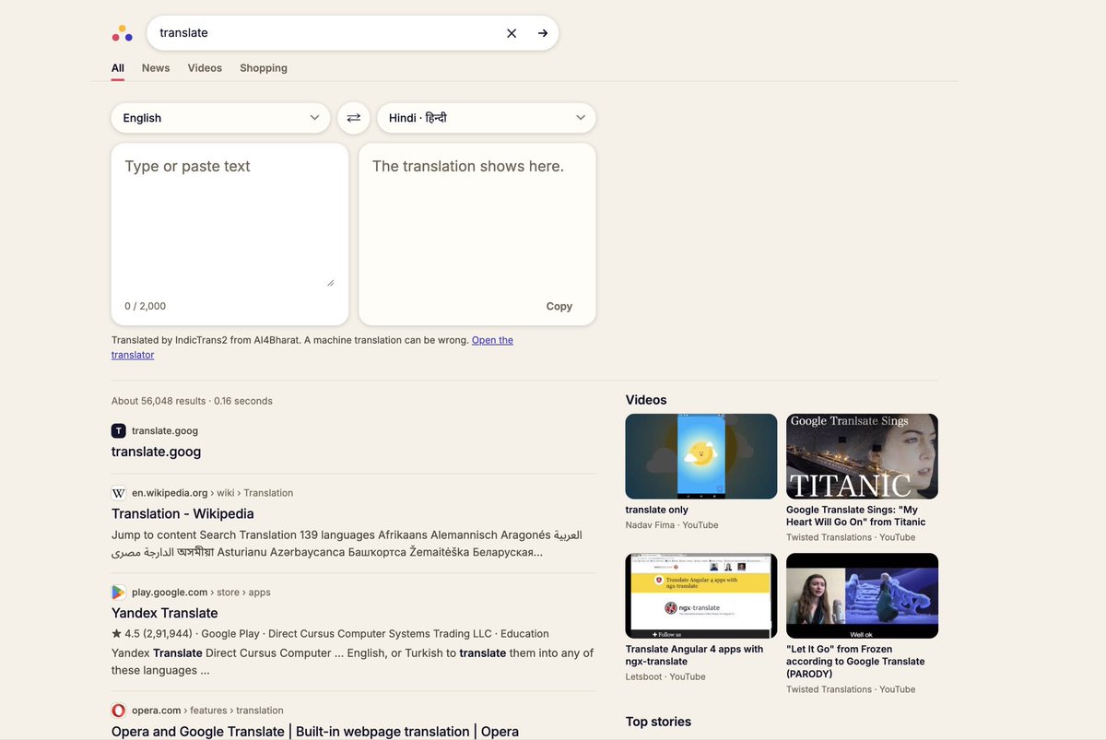This screenshot has width=1106, height=740.
Task: Click the "0 / 2,000" character counter
Action: coord(146,306)
